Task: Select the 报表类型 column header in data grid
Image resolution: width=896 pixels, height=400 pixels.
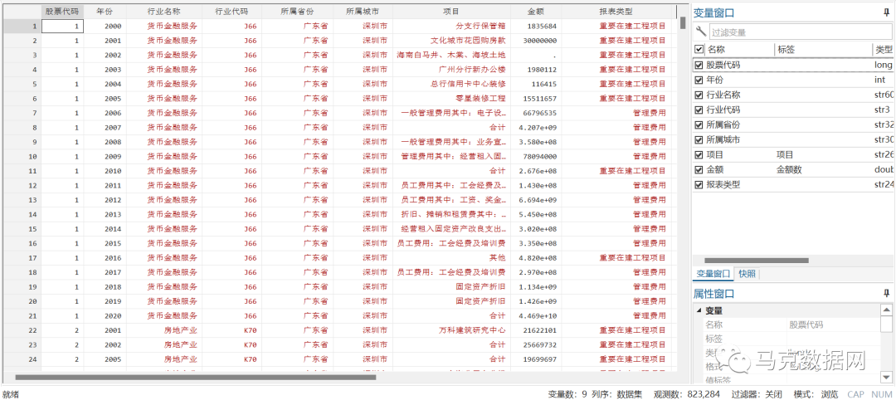Action: pyautogui.click(x=616, y=12)
